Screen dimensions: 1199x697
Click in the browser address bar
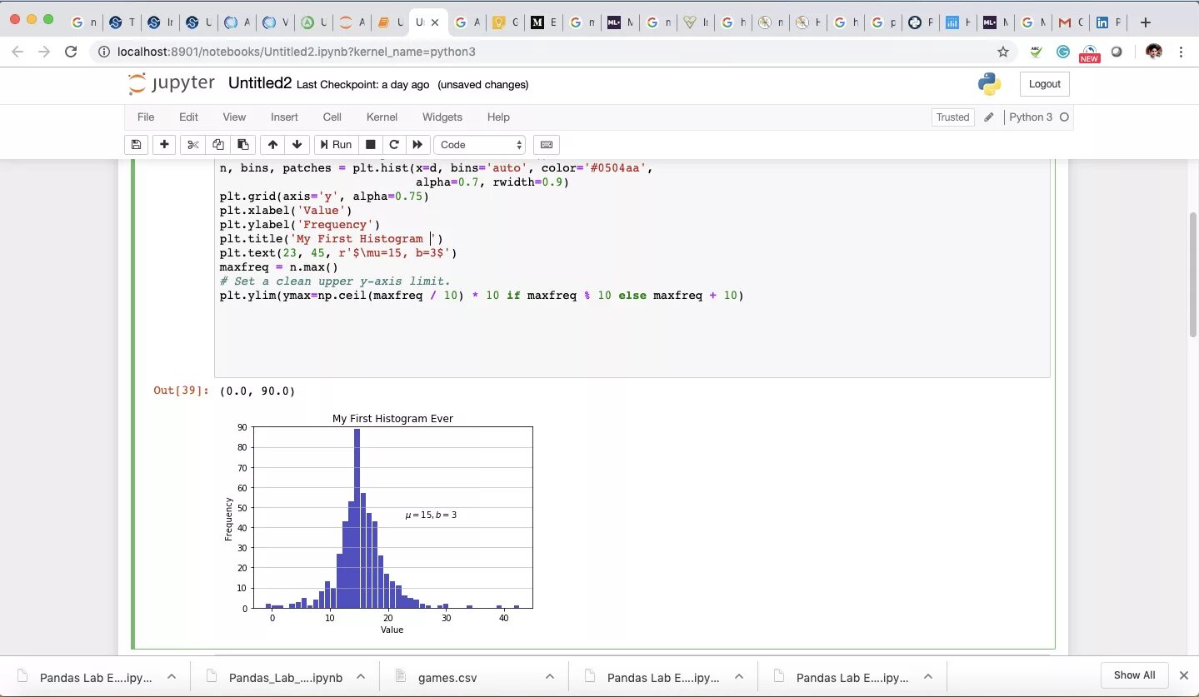tap(542, 52)
